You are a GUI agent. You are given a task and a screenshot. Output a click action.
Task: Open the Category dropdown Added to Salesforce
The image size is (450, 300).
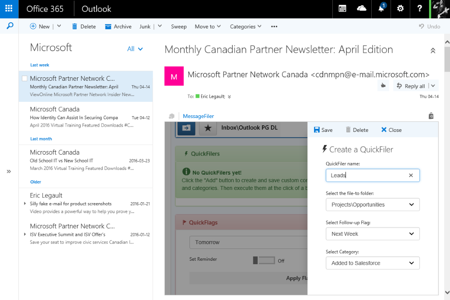[373, 263]
